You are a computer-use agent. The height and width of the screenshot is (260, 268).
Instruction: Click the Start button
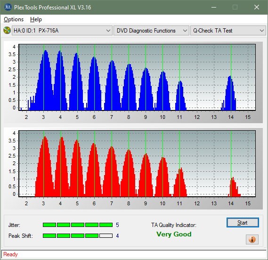point(243,223)
